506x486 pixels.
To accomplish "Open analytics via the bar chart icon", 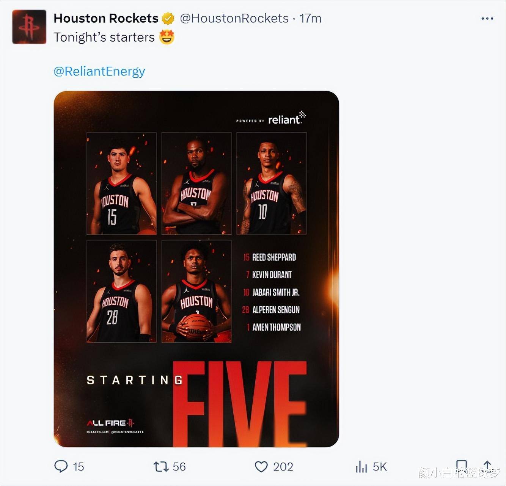I will 361,467.
